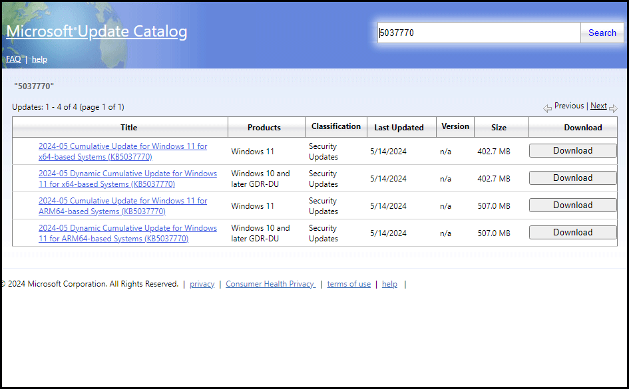
Task: Sort by the Version column header
Action: point(455,126)
